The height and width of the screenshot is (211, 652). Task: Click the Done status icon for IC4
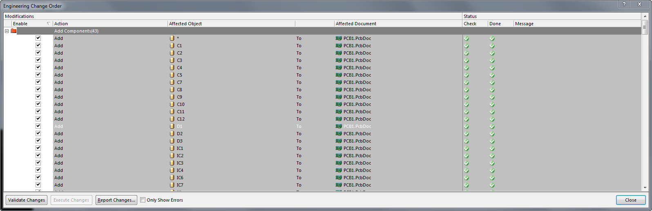492,170
